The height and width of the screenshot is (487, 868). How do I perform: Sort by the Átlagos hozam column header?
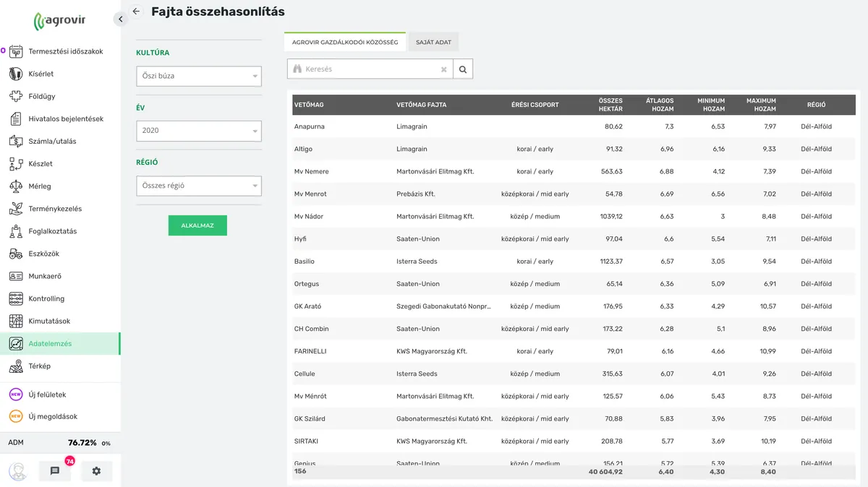[x=659, y=105]
